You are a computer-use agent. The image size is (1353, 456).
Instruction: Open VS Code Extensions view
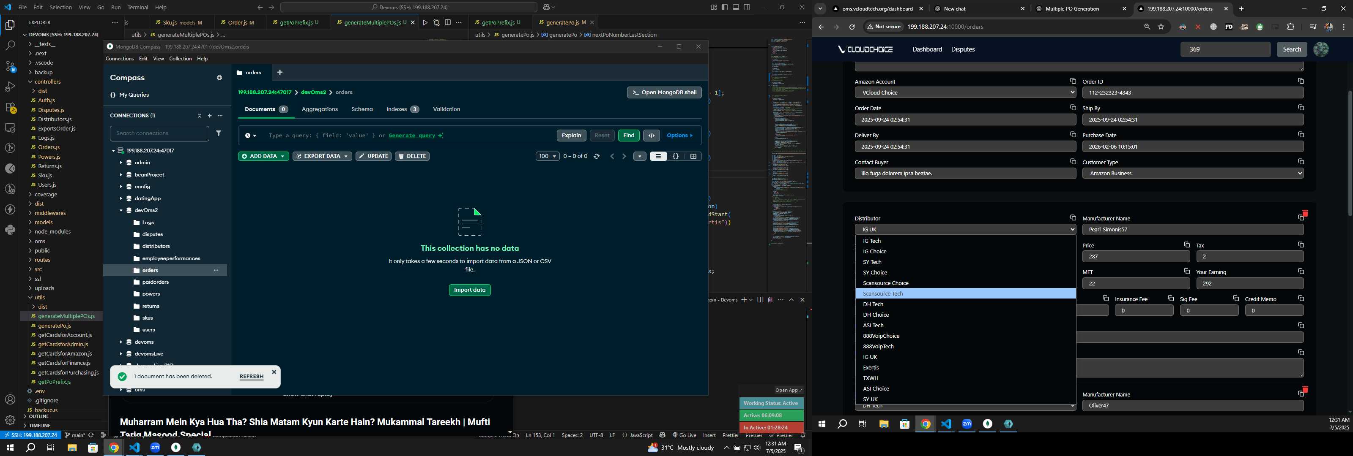[10, 108]
